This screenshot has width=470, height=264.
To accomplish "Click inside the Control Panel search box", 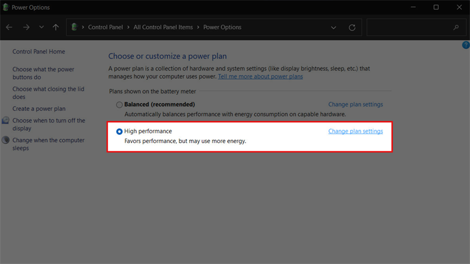I will [408, 27].
